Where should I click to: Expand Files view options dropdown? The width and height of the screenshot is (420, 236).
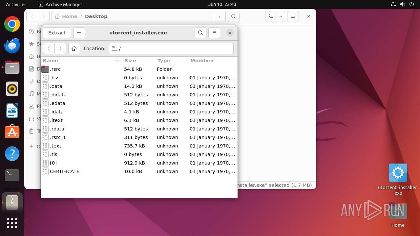(281, 16)
